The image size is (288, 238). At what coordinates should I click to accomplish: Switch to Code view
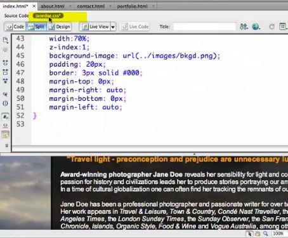[x=15, y=27]
